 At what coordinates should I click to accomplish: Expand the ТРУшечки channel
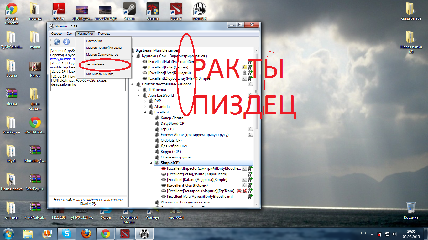(138, 90)
